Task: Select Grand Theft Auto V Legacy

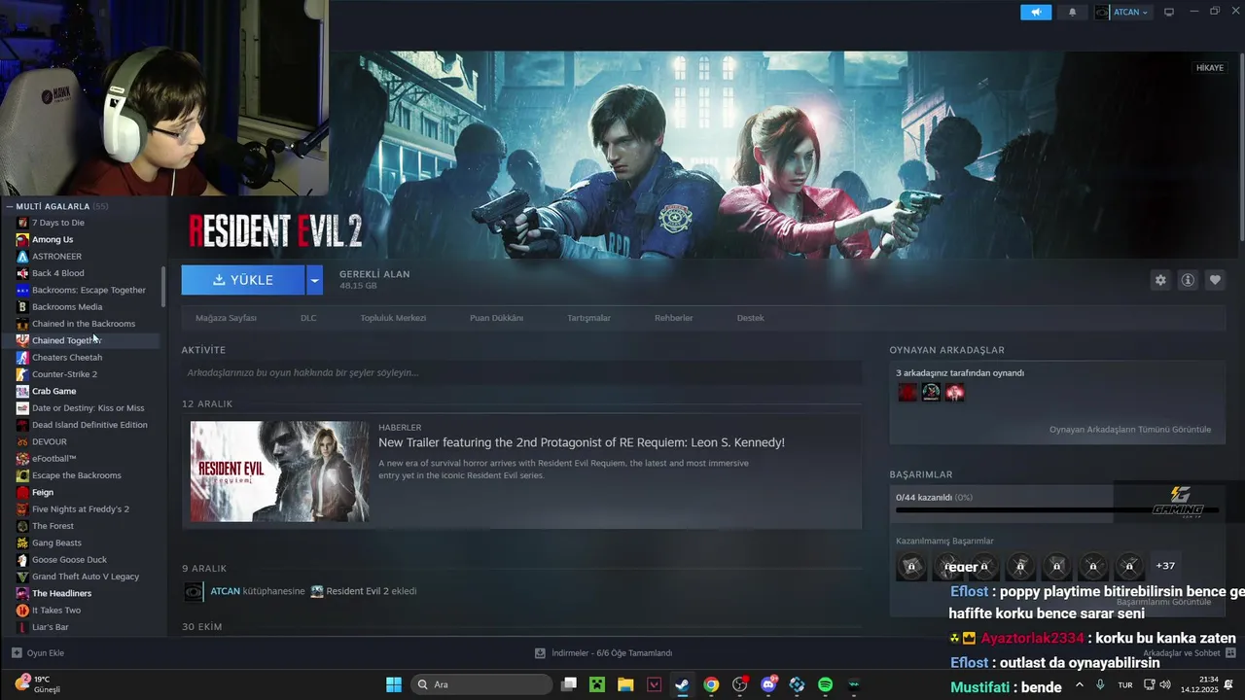Action: coord(86,577)
